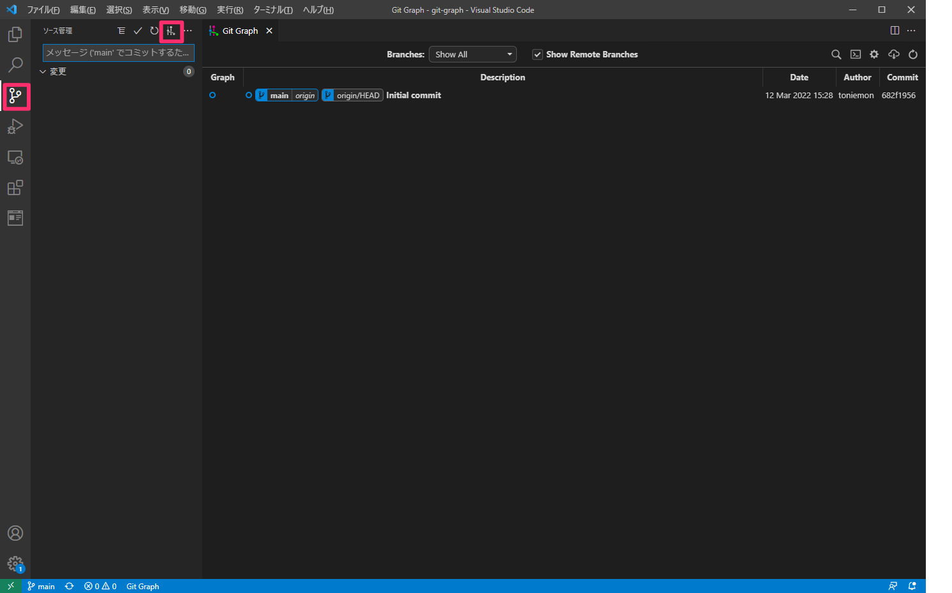Click the main branch indicator in status bar
The height and width of the screenshot is (593, 952).
point(41,586)
